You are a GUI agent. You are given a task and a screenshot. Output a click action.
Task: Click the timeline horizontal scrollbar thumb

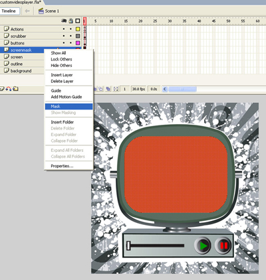182,89
